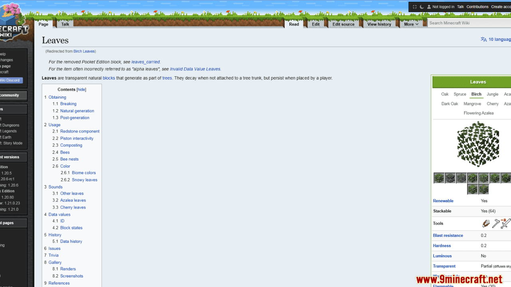Select the Oak leaves infobox tab
Viewport: 511px width, 287px height.
click(445, 94)
